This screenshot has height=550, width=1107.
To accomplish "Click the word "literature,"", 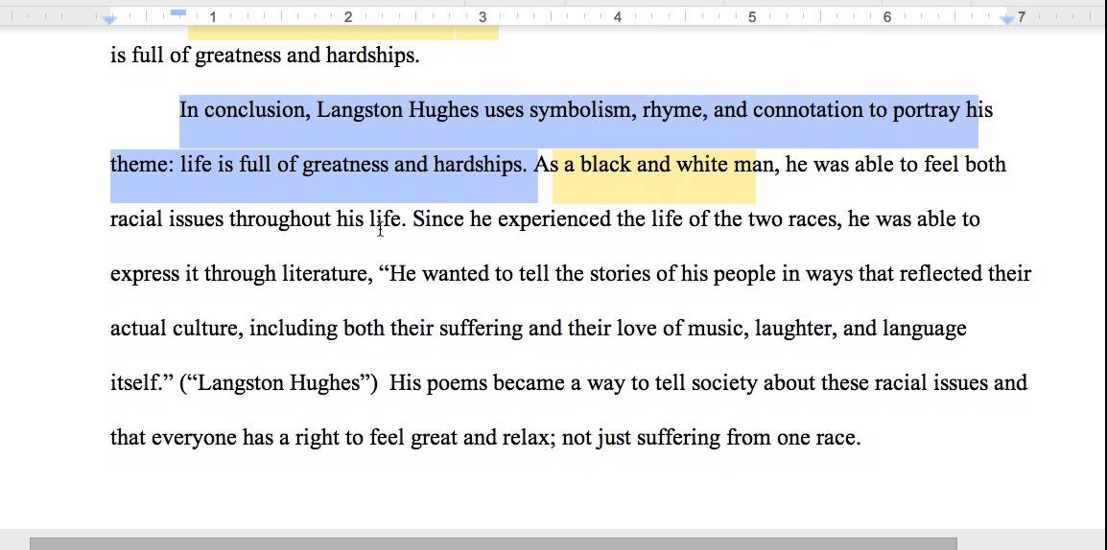I will (x=327, y=274).
